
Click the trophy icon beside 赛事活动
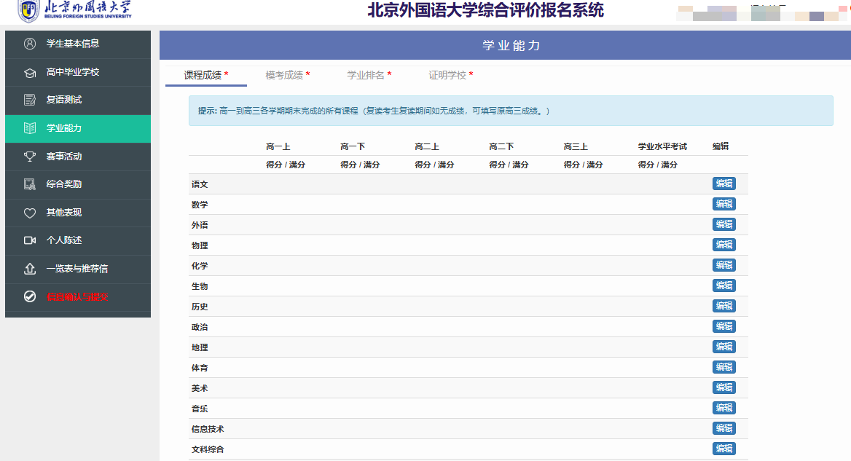point(30,156)
